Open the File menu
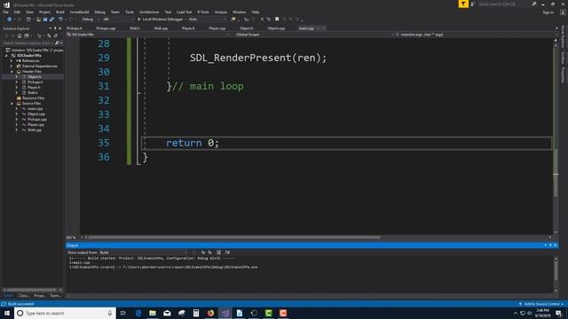568x319 pixels. [6, 12]
